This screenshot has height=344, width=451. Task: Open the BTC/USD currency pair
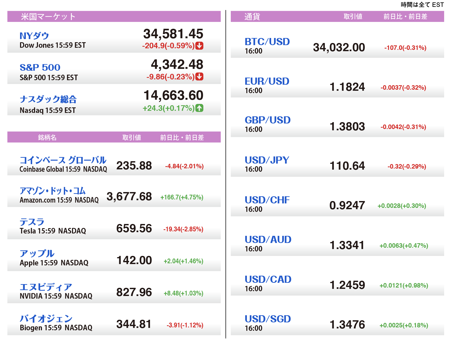click(x=267, y=42)
